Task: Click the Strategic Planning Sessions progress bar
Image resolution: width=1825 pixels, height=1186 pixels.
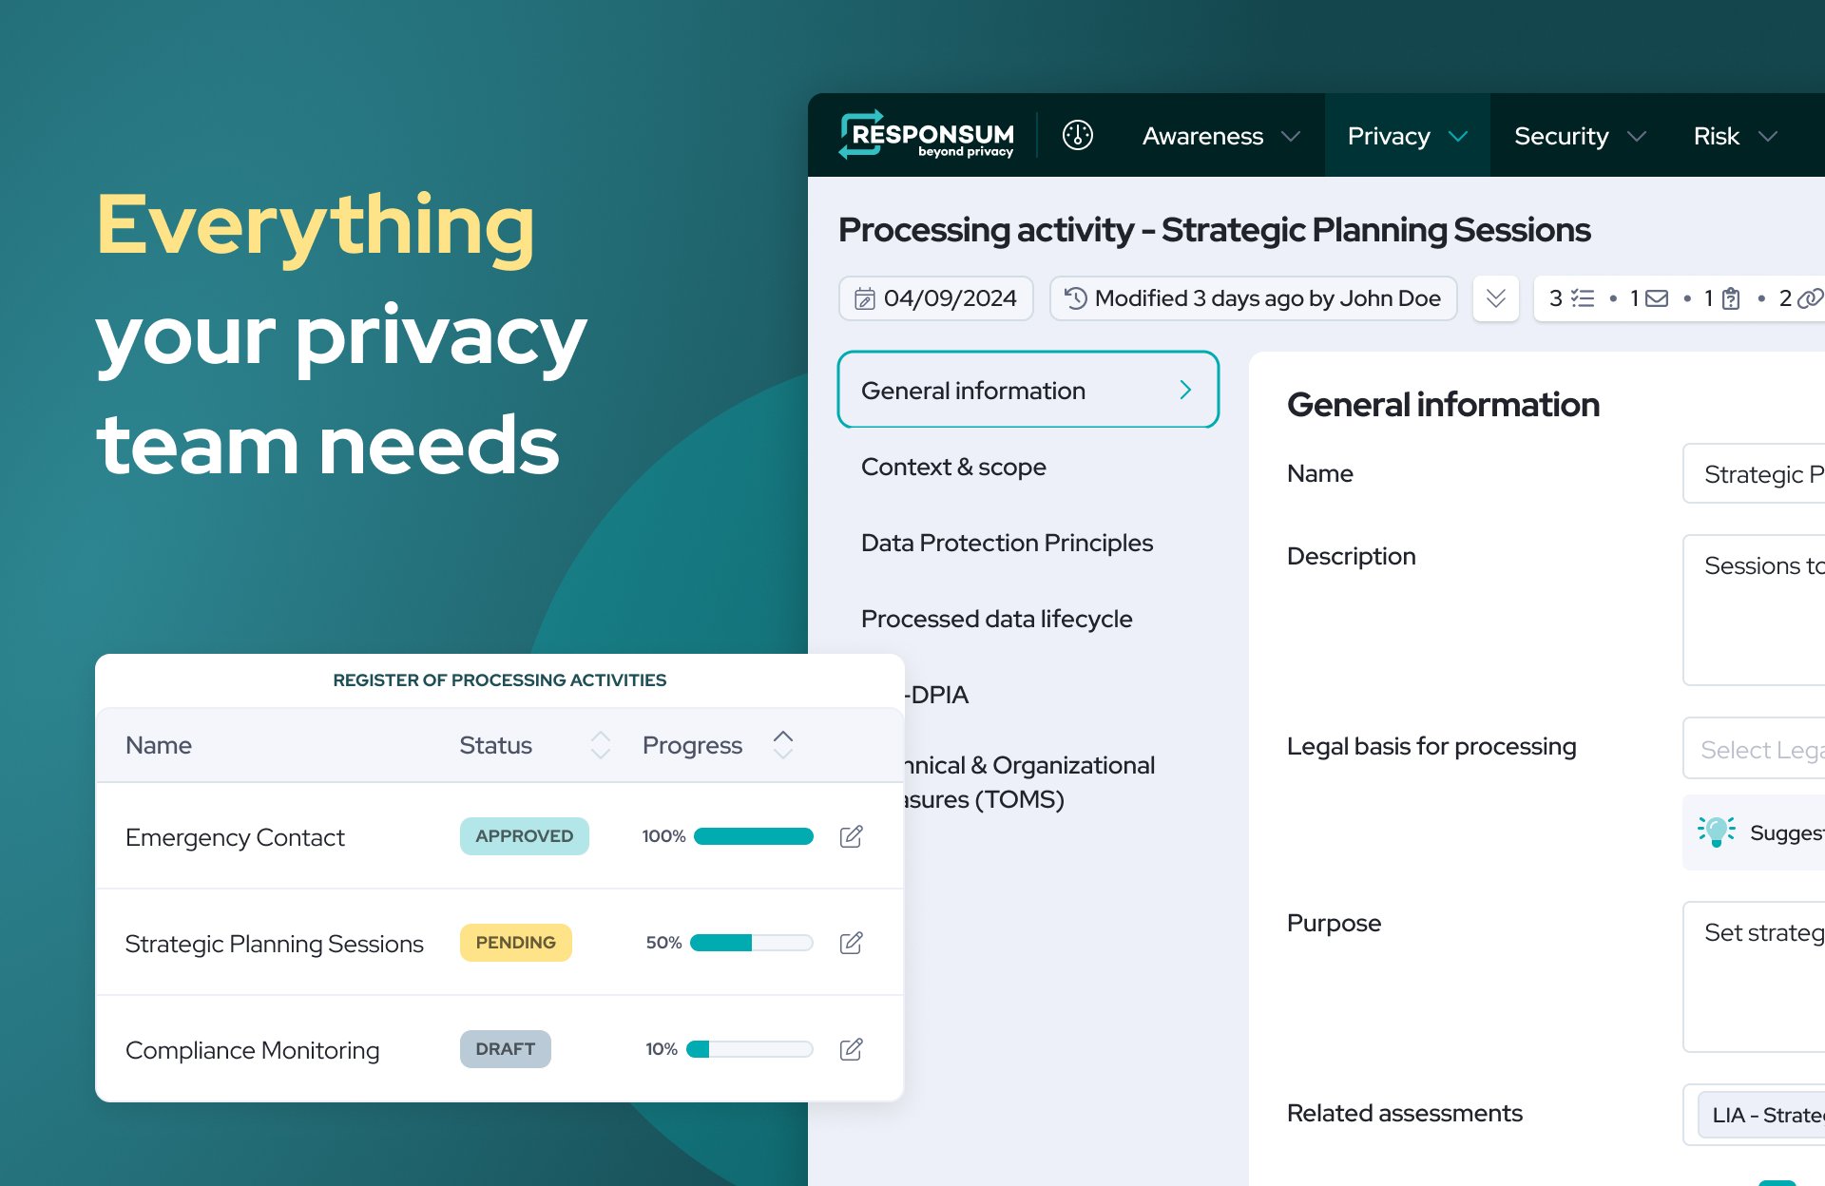Action: click(751, 943)
